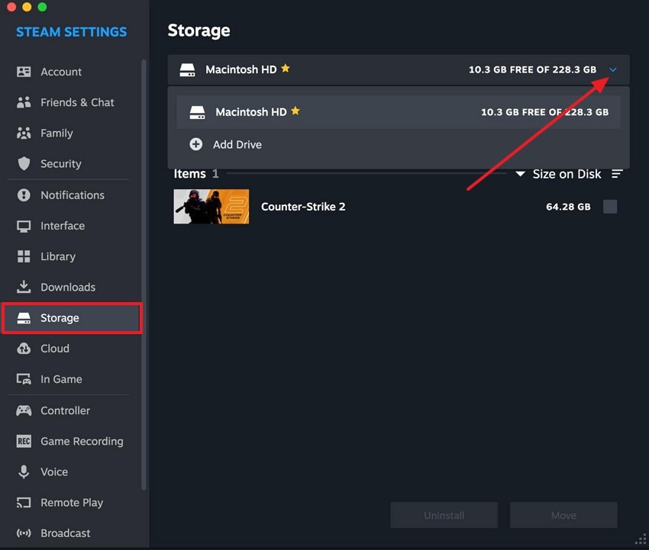Click the Interface monitor icon
Screen dimensions: 649x550
pos(24,226)
